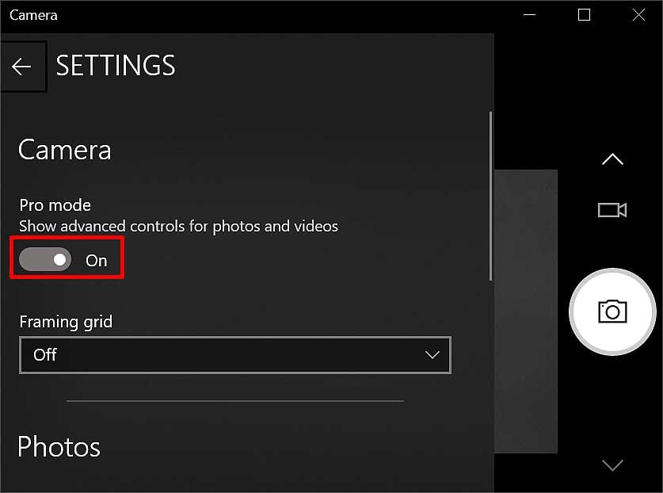Click the gray camera preview area
The image size is (663, 493).
coord(526,311)
